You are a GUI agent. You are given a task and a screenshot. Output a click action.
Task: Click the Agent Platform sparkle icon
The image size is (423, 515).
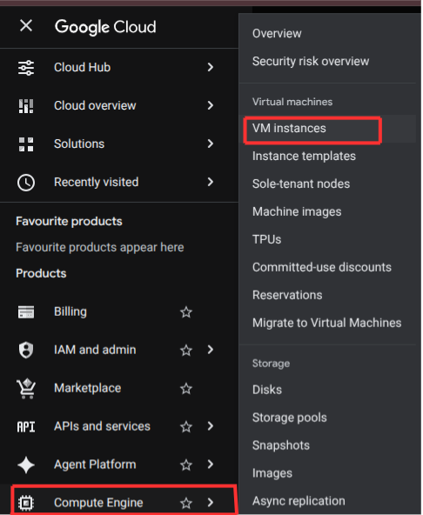(x=26, y=465)
